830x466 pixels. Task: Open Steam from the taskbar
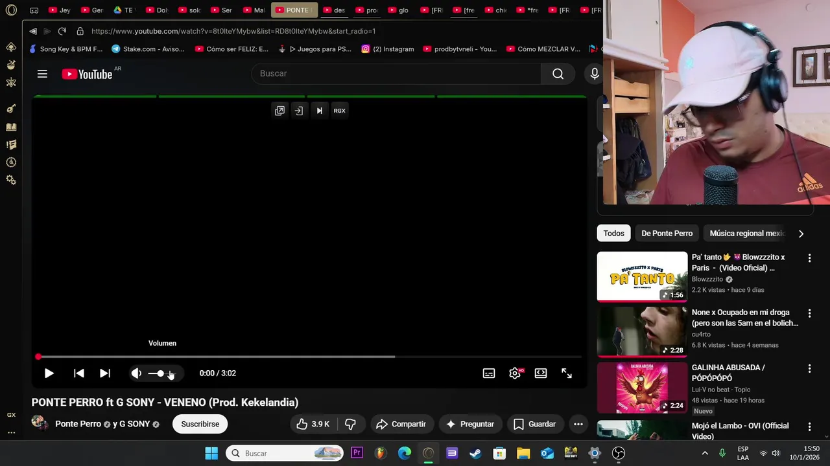475,453
